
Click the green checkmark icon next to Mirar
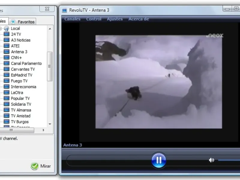click(x=34, y=166)
